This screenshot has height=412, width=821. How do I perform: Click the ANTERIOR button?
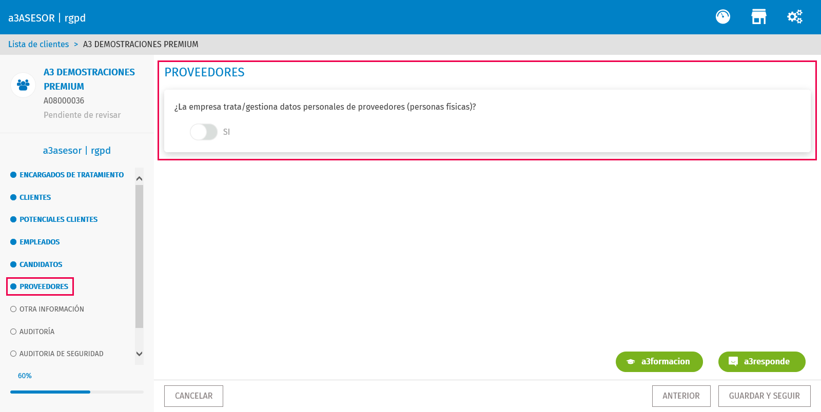[x=681, y=396]
